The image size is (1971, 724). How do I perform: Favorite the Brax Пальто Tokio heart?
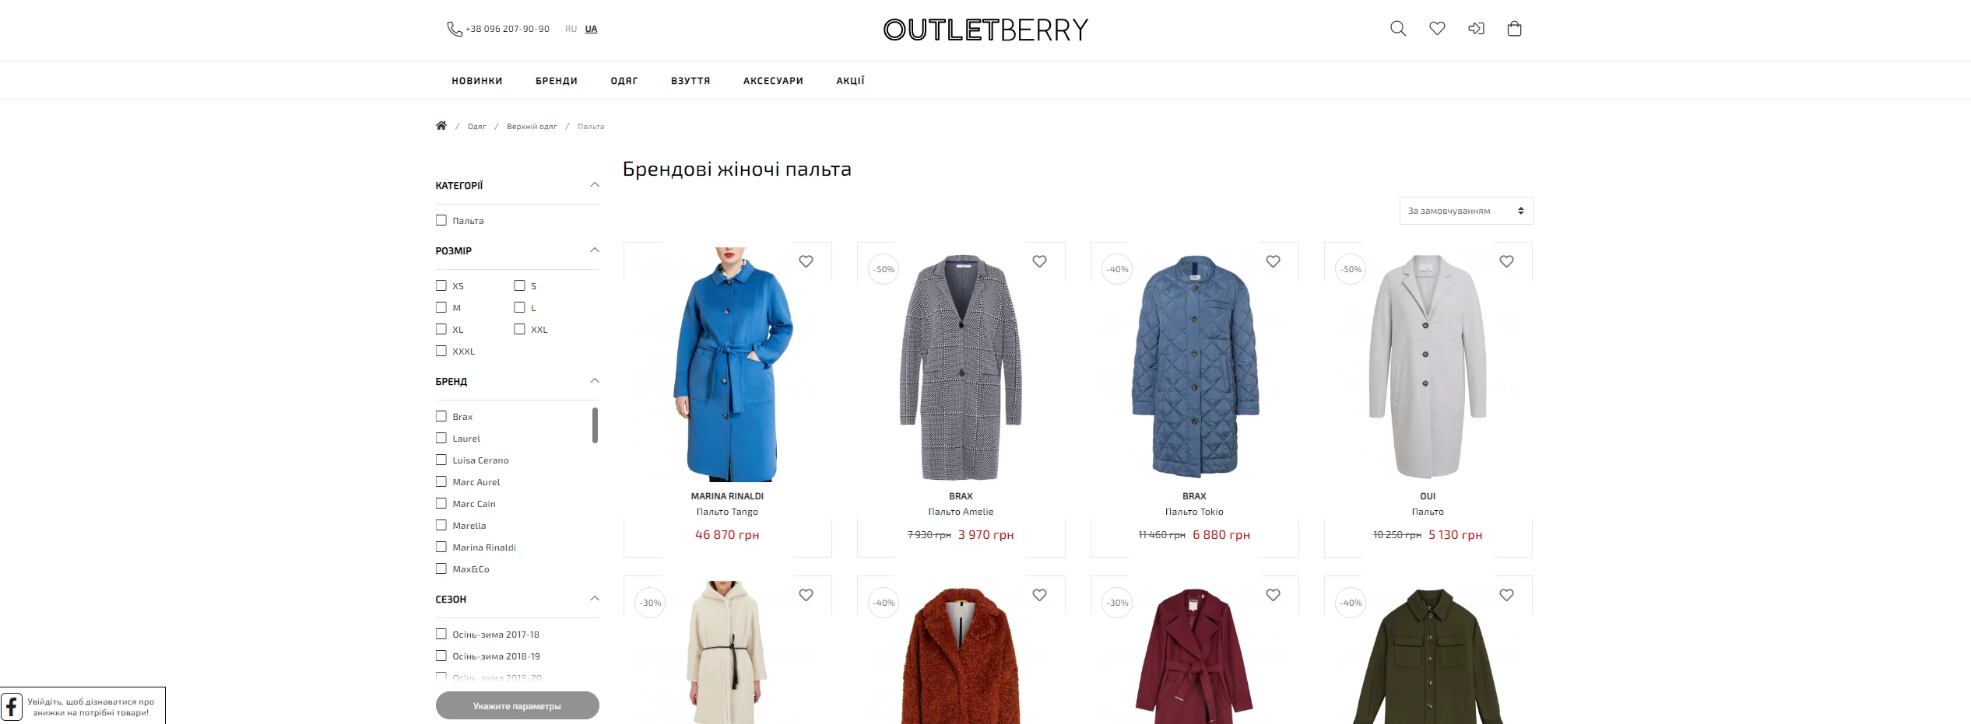click(1273, 261)
